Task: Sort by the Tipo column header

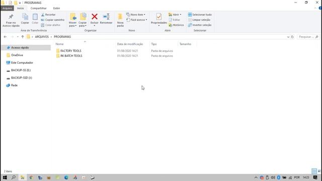Action: (154, 44)
